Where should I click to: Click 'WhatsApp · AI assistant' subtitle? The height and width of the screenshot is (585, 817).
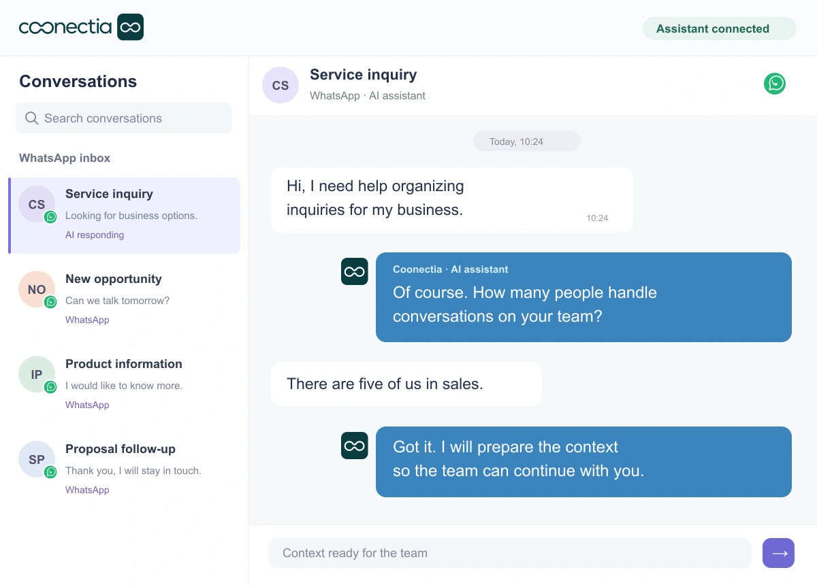point(368,96)
